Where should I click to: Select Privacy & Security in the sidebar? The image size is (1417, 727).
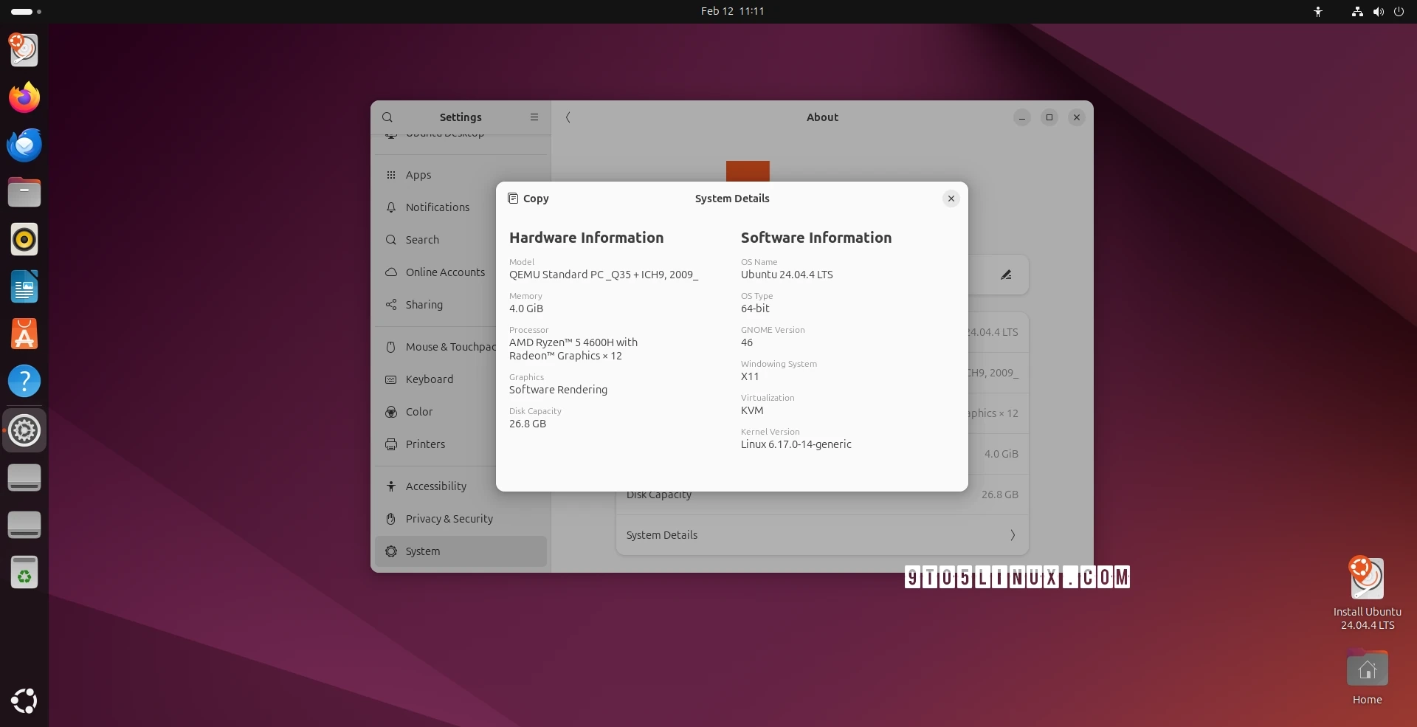tap(449, 519)
